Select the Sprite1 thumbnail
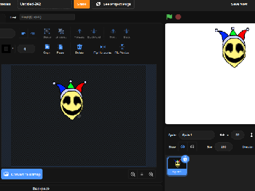This screenshot has height=191, width=255. pyautogui.click(x=177, y=166)
